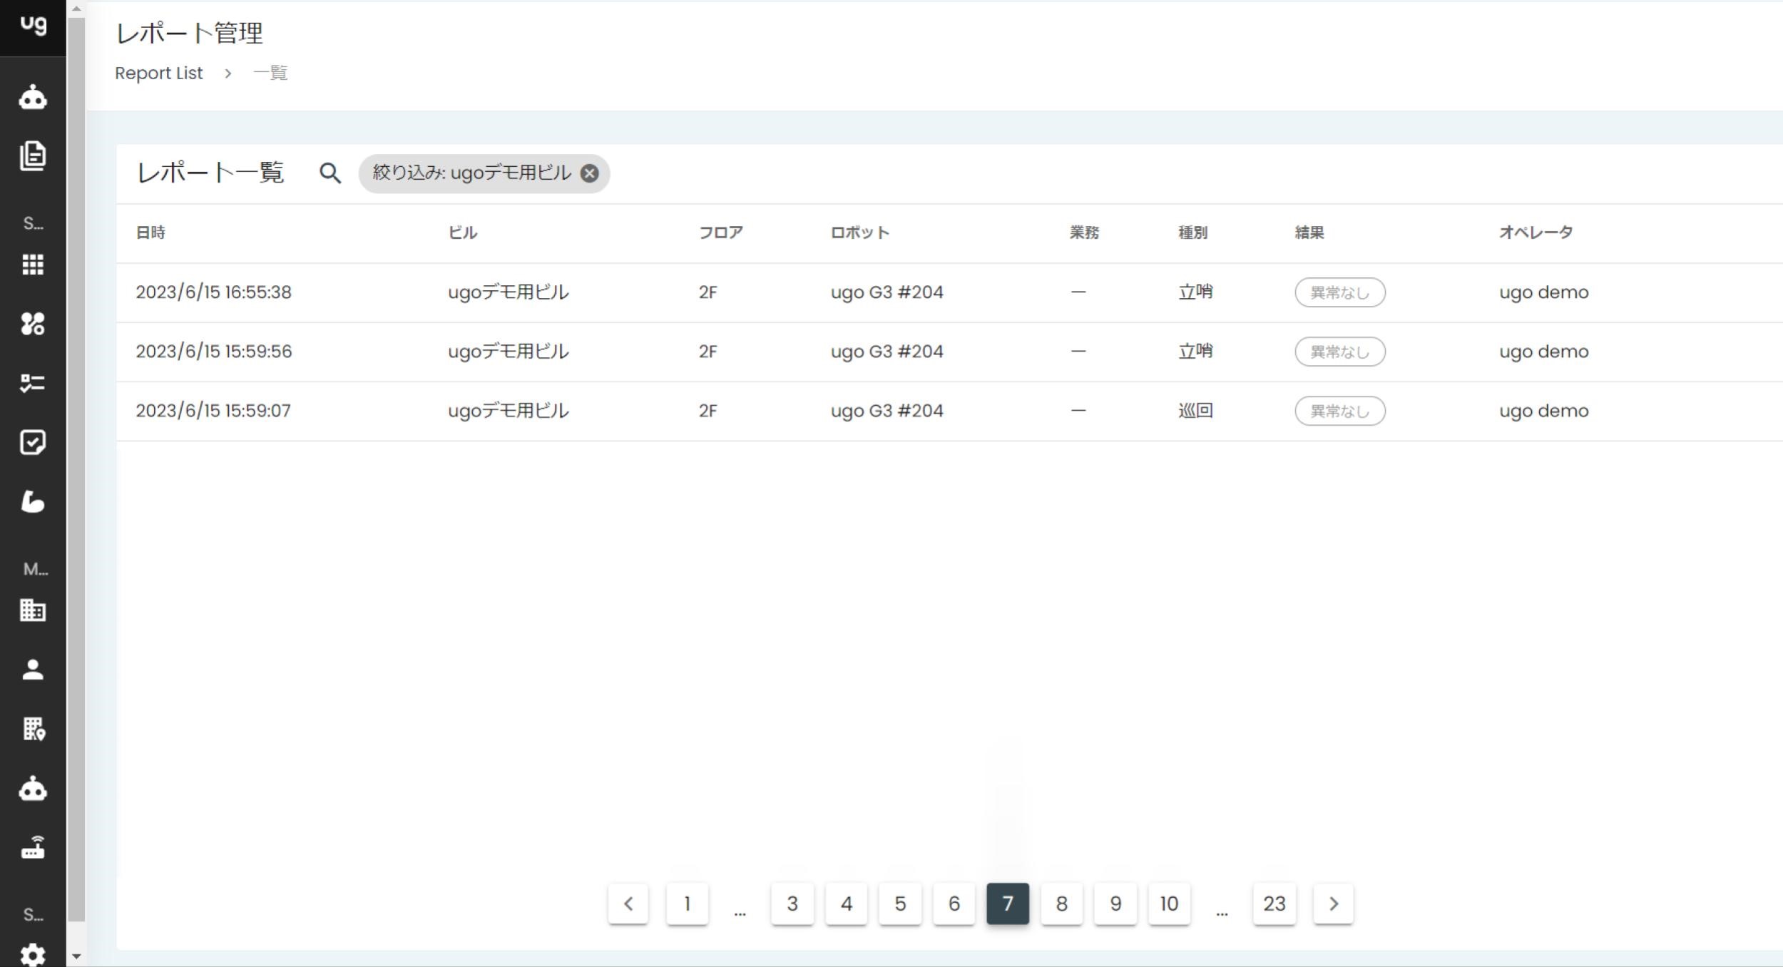Open the building icon in sidebar
This screenshot has width=1783, height=967.
tap(34, 611)
